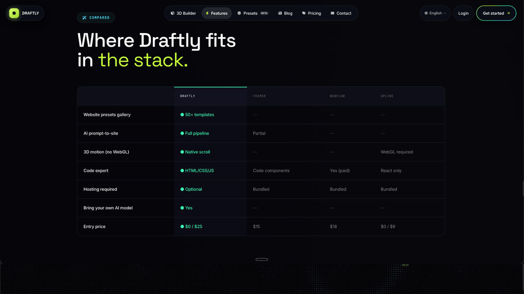
Task: Click the green 'the stack.' heading text
Action: [143, 60]
